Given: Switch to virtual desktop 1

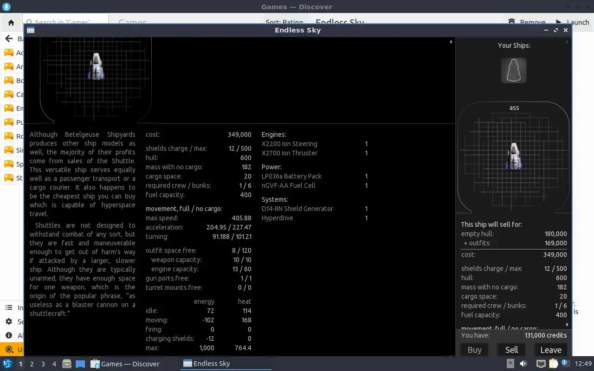Looking at the screenshot, I should point(20,364).
